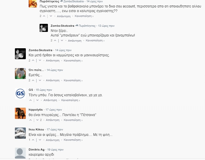205x160 pixels.
Task: Upvote Ikou Kikou's comment
Action: click(x=33, y=140)
